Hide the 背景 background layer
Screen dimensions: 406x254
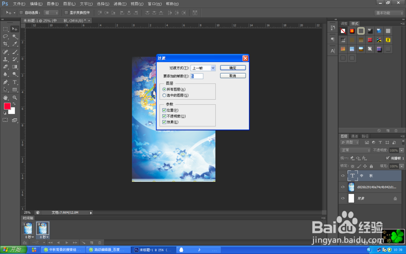pos(343,199)
